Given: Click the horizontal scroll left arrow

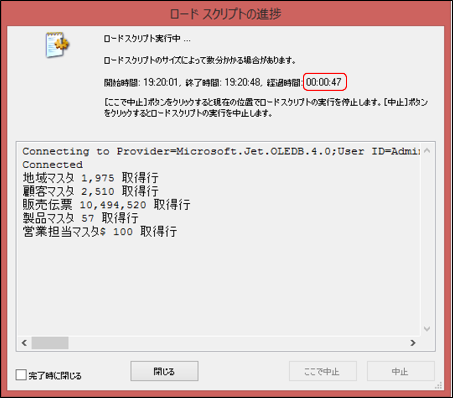Looking at the screenshot, I should [24, 343].
